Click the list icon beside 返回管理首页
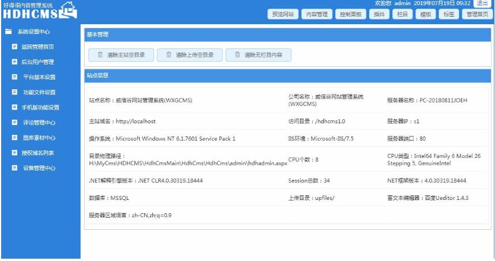495x261 pixels. (14, 47)
